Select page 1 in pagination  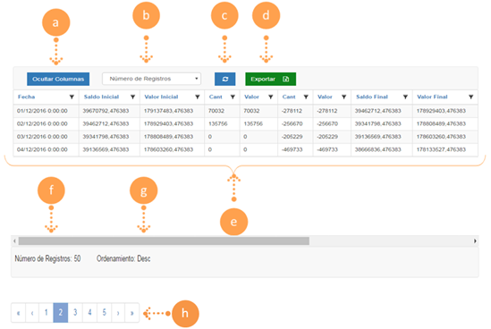click(x=46, y=312)
